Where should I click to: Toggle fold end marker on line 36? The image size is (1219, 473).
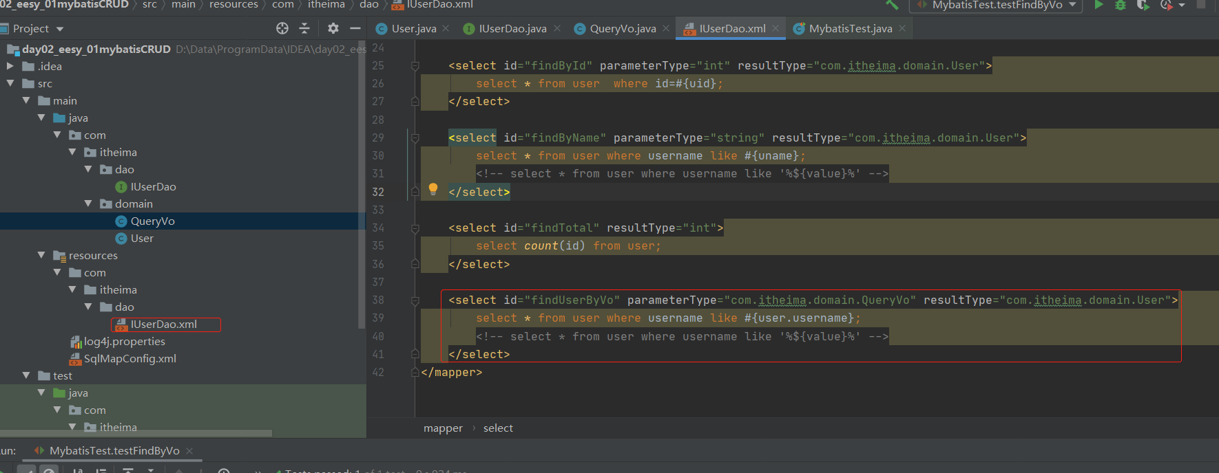415,264
